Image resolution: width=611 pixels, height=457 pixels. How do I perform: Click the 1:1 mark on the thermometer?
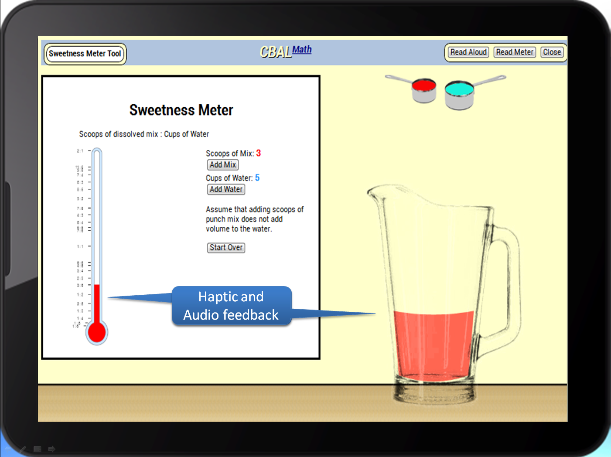[x=81, y=246]
